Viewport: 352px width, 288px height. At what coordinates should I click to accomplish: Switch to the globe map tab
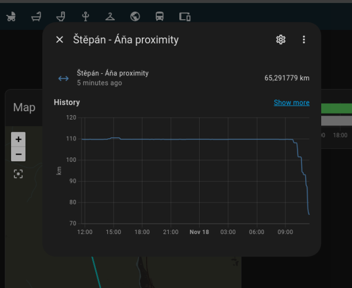135,17
